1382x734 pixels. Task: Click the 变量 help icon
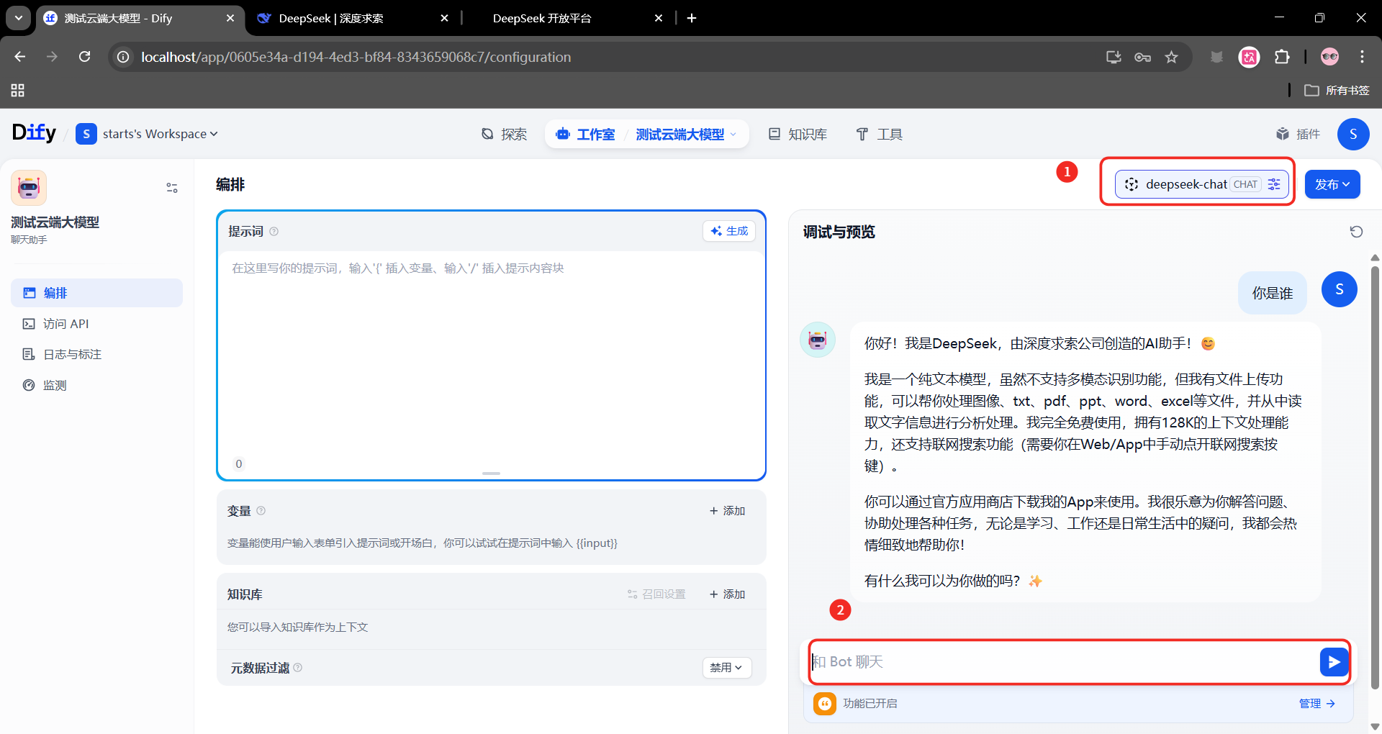tap(261, 511)
